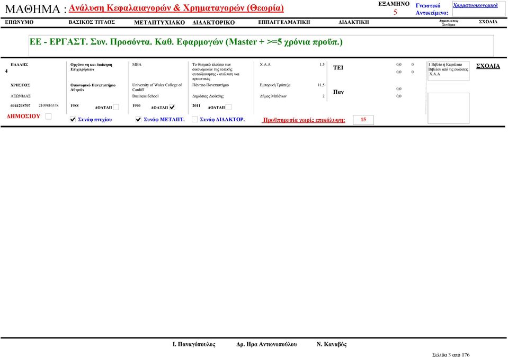Select the postgraduate year 1990
This screenshot has height=357, width=508.
(x=136, y=105)
